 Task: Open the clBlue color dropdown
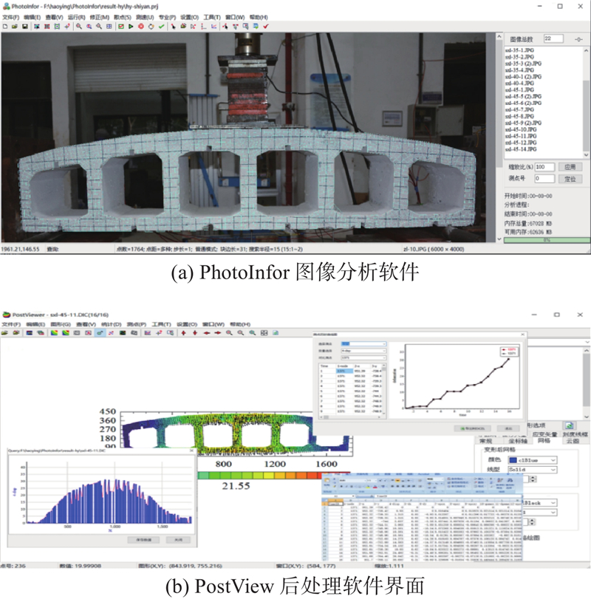532,460
